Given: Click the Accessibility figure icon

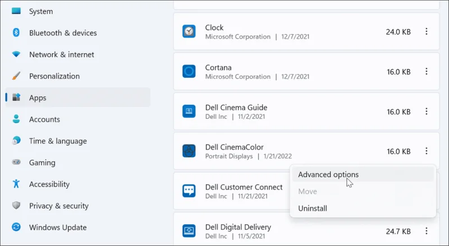Looking at the screenshot, I should click(16, 184).
